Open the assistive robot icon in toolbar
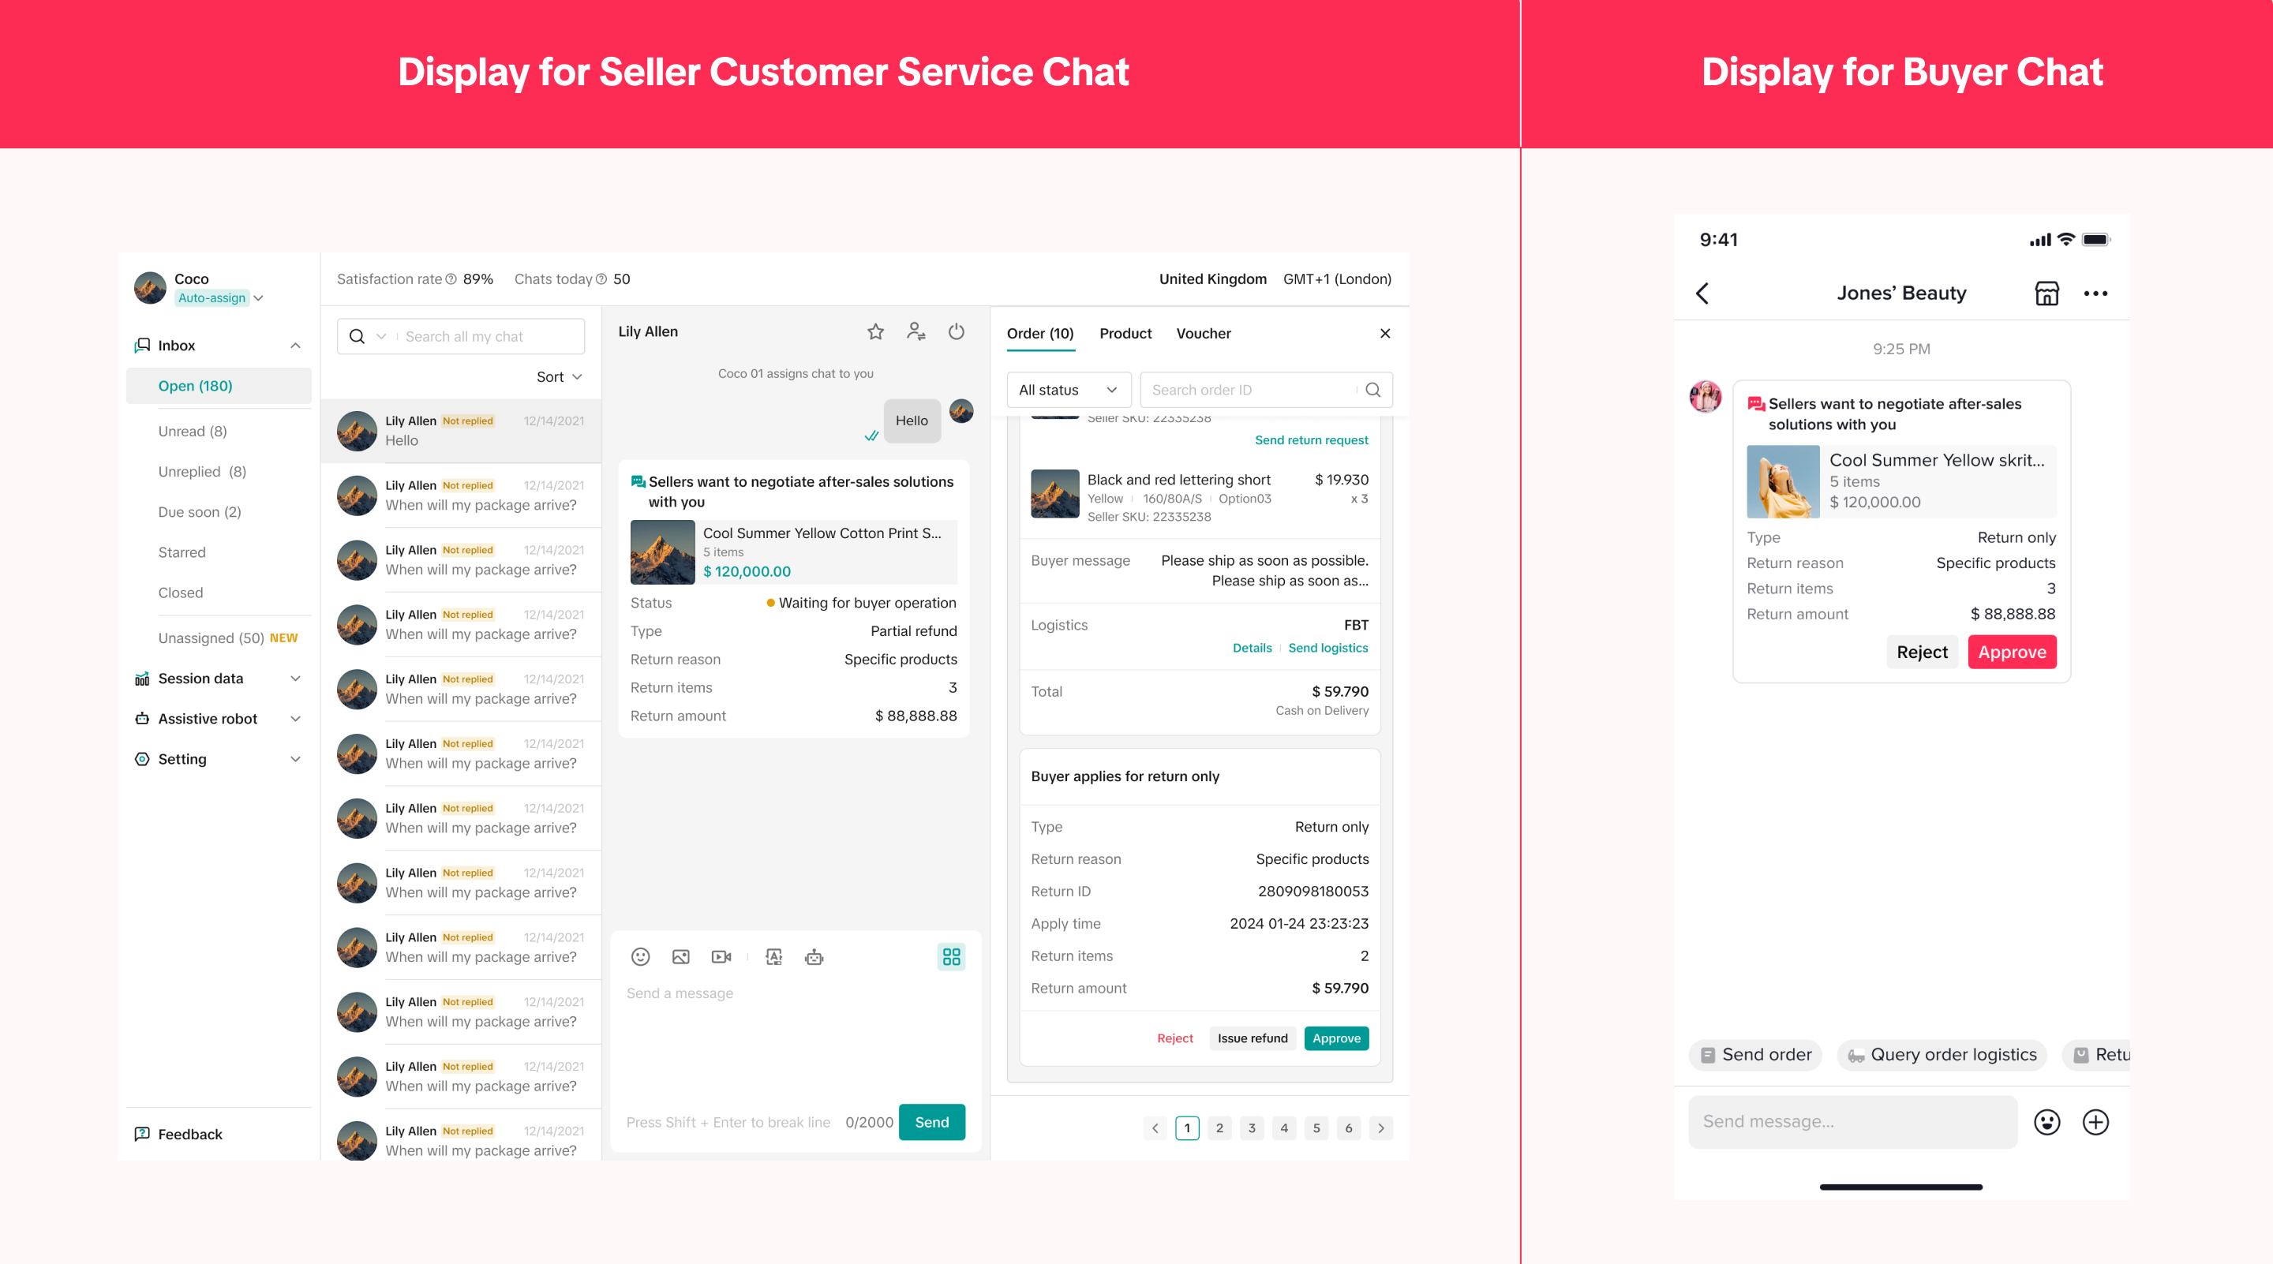The height and width of the screenshot is (1264, 2273). [x=814, y=957]
